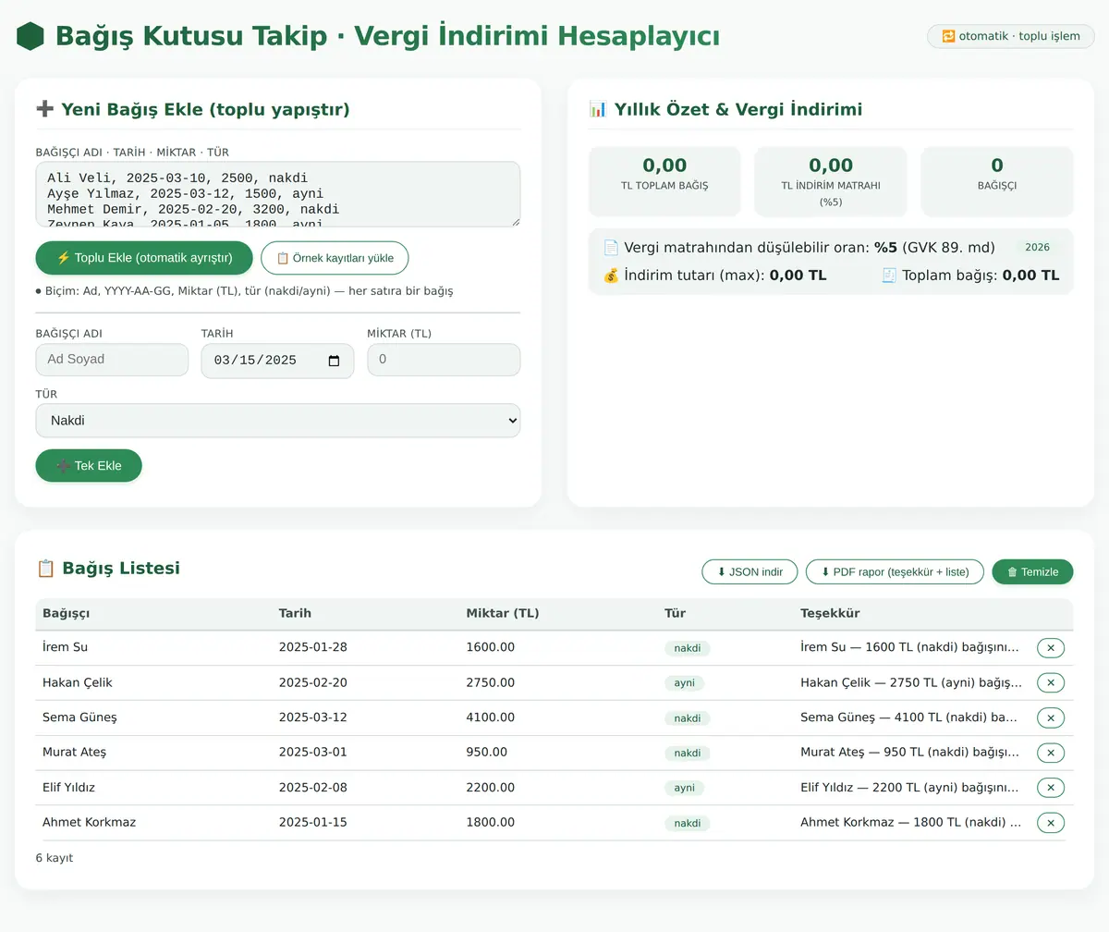Viewport: 1109px width, 932px height.
Task: Click the Miktar (TL) input field
Action: coord(444,360)
